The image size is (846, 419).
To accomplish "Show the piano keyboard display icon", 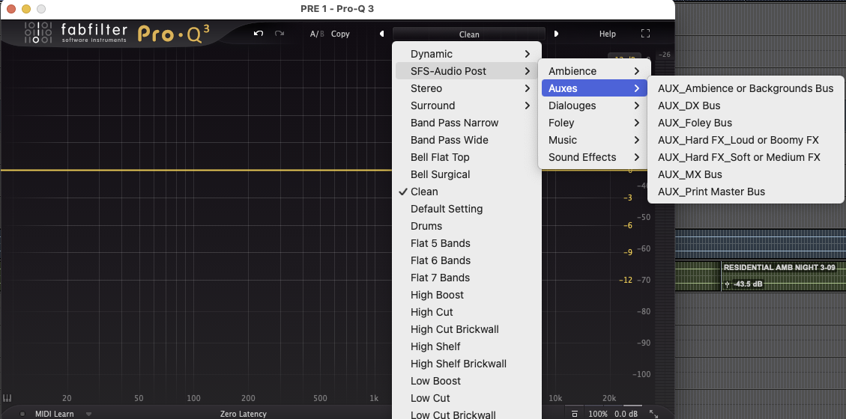I will [7, 398].
